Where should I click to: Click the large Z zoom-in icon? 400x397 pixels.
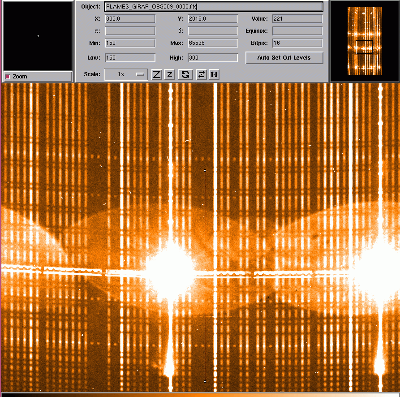tap(156, 74)
